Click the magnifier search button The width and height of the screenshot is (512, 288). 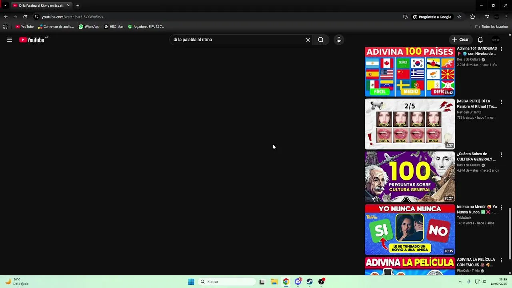(321, 40)
